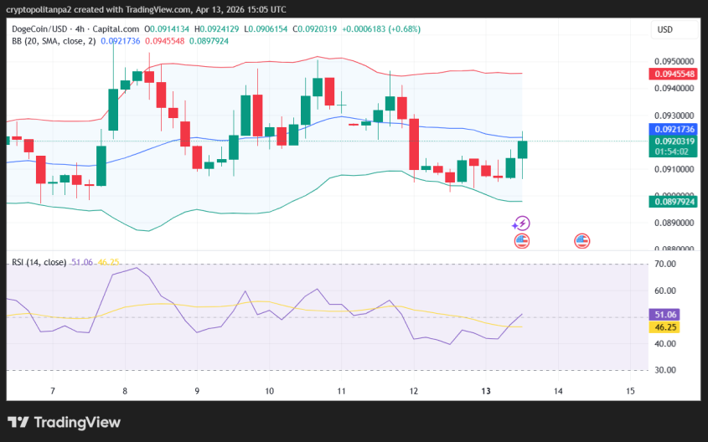This screenshot has height=442, width=708.
Task: Click date 13 on the time axis
Action: tap(486, 391)
